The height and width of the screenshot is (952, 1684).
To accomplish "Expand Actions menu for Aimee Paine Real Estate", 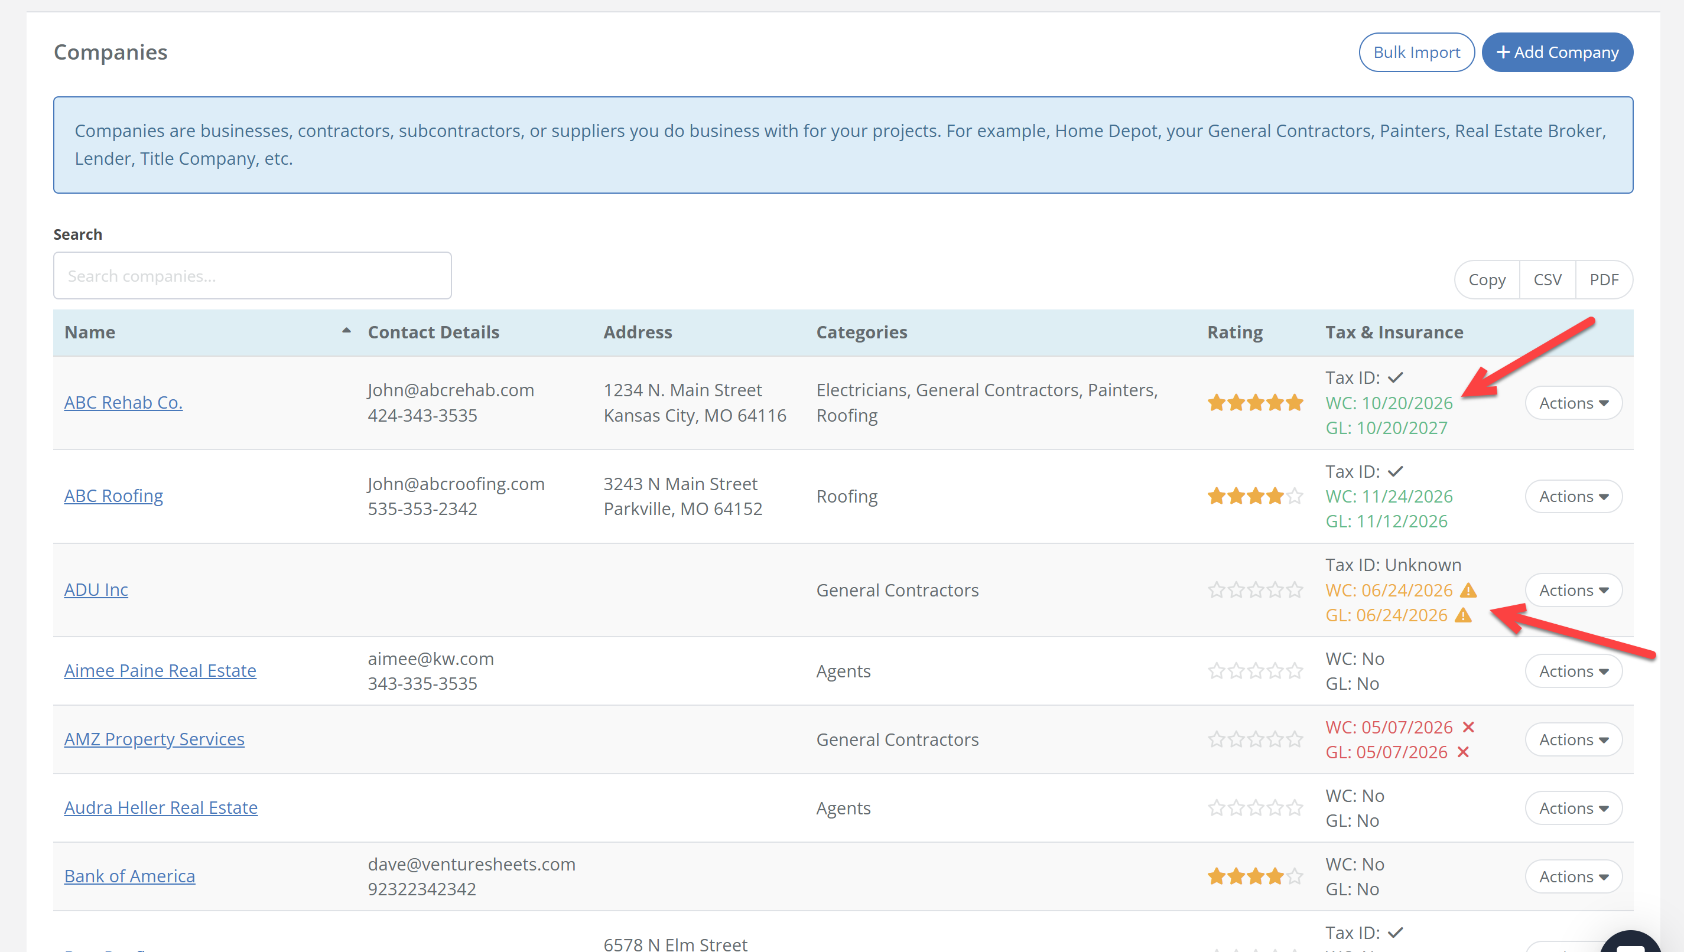I will point(1573,671).
